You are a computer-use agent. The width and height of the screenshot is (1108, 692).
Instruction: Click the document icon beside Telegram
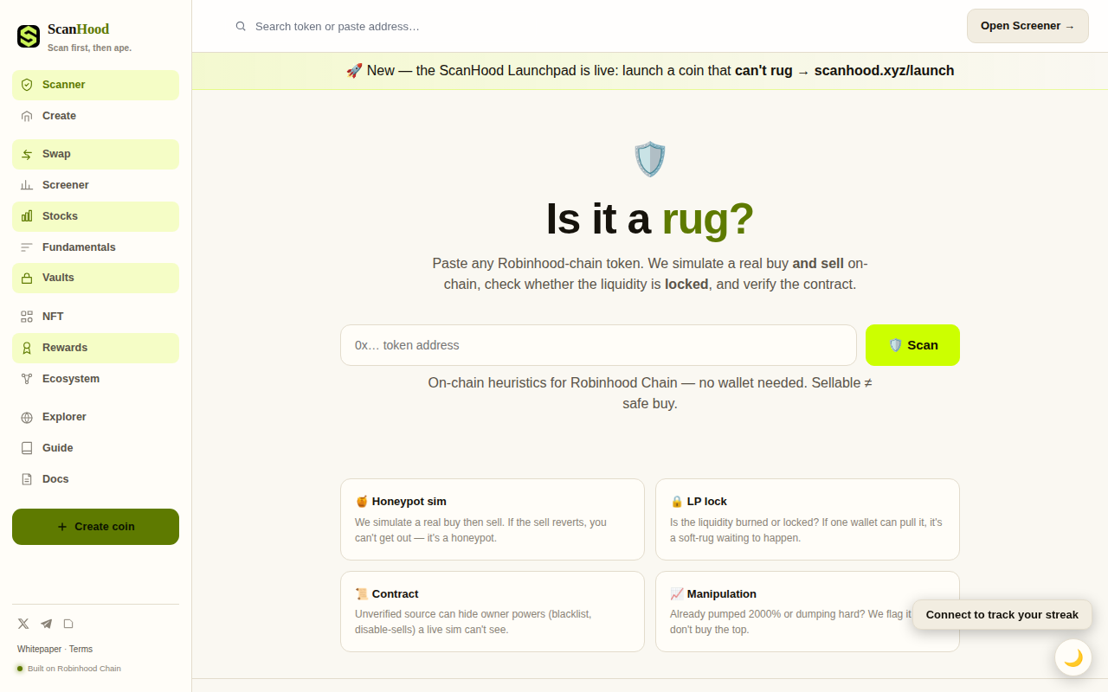[x=68, y=624]
